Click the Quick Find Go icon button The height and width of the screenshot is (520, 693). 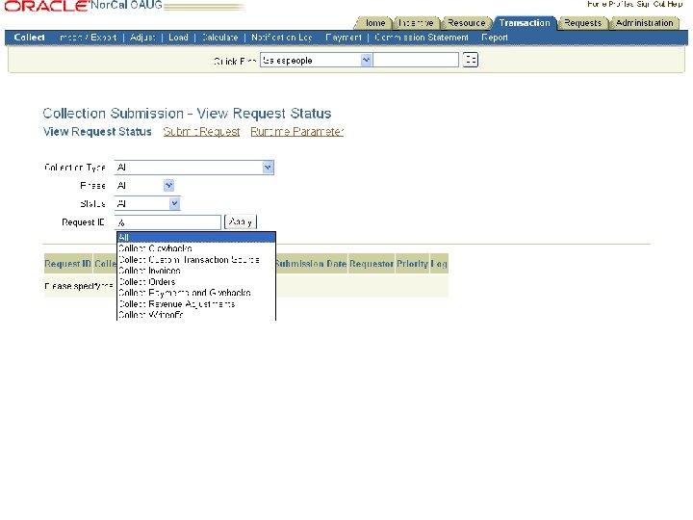pos(471,60)
